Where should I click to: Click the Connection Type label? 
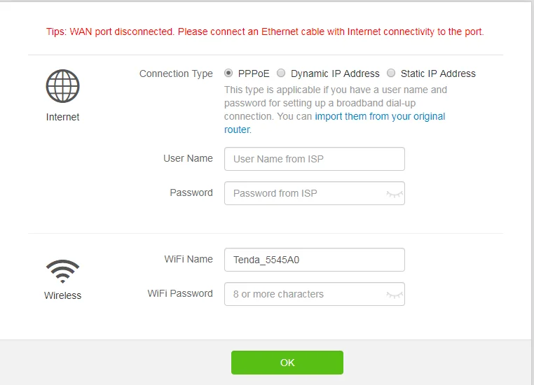coord(176,73)
